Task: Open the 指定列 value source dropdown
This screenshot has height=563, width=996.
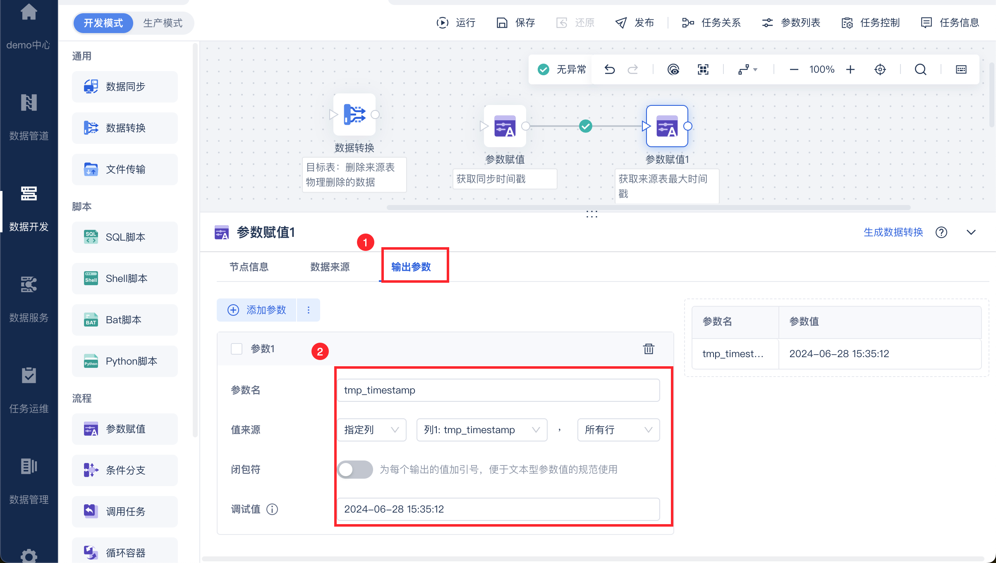Action: tap(371, 430)
